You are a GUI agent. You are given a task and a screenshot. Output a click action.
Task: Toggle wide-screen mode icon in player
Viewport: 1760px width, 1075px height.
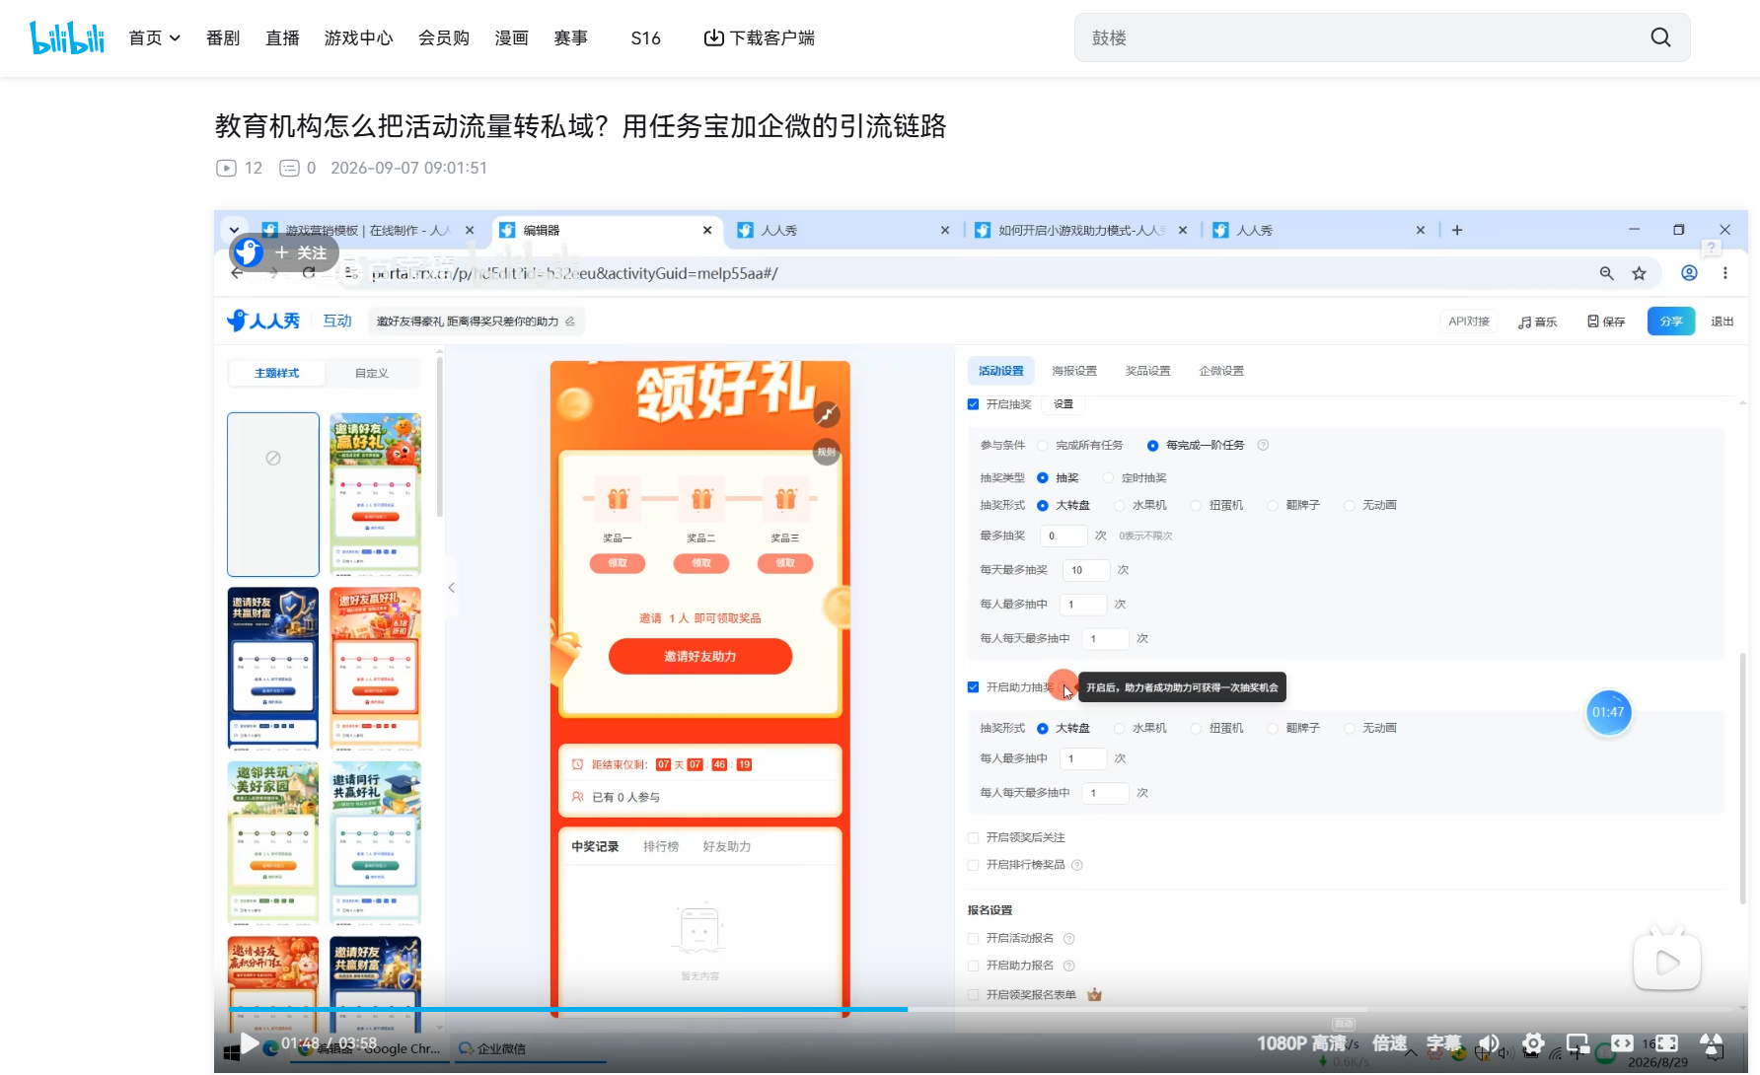pyautogui.click(x=1622, y=1043)
